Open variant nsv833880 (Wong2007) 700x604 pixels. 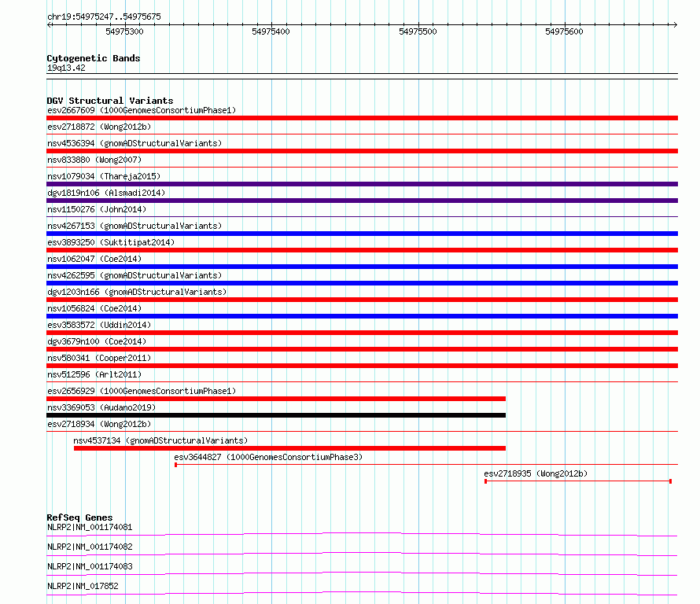click(94, 160)
